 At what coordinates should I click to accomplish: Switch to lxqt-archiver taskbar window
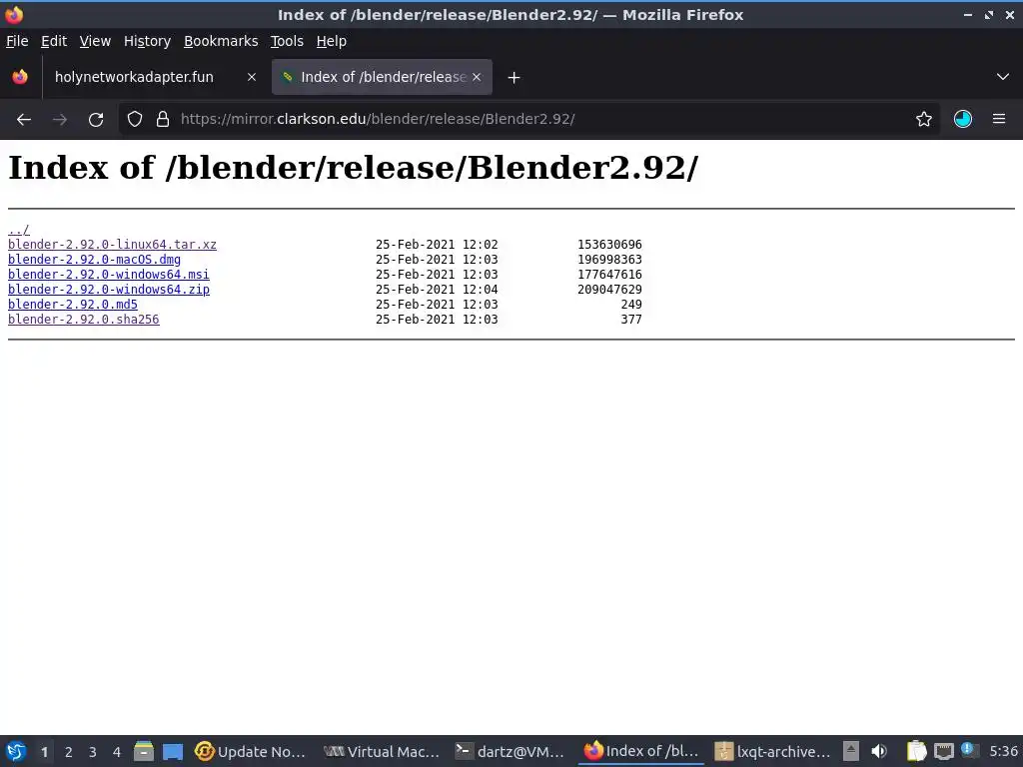coord(772,751)
